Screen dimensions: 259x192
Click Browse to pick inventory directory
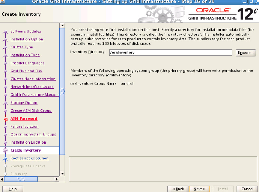[x=245, y=53]
